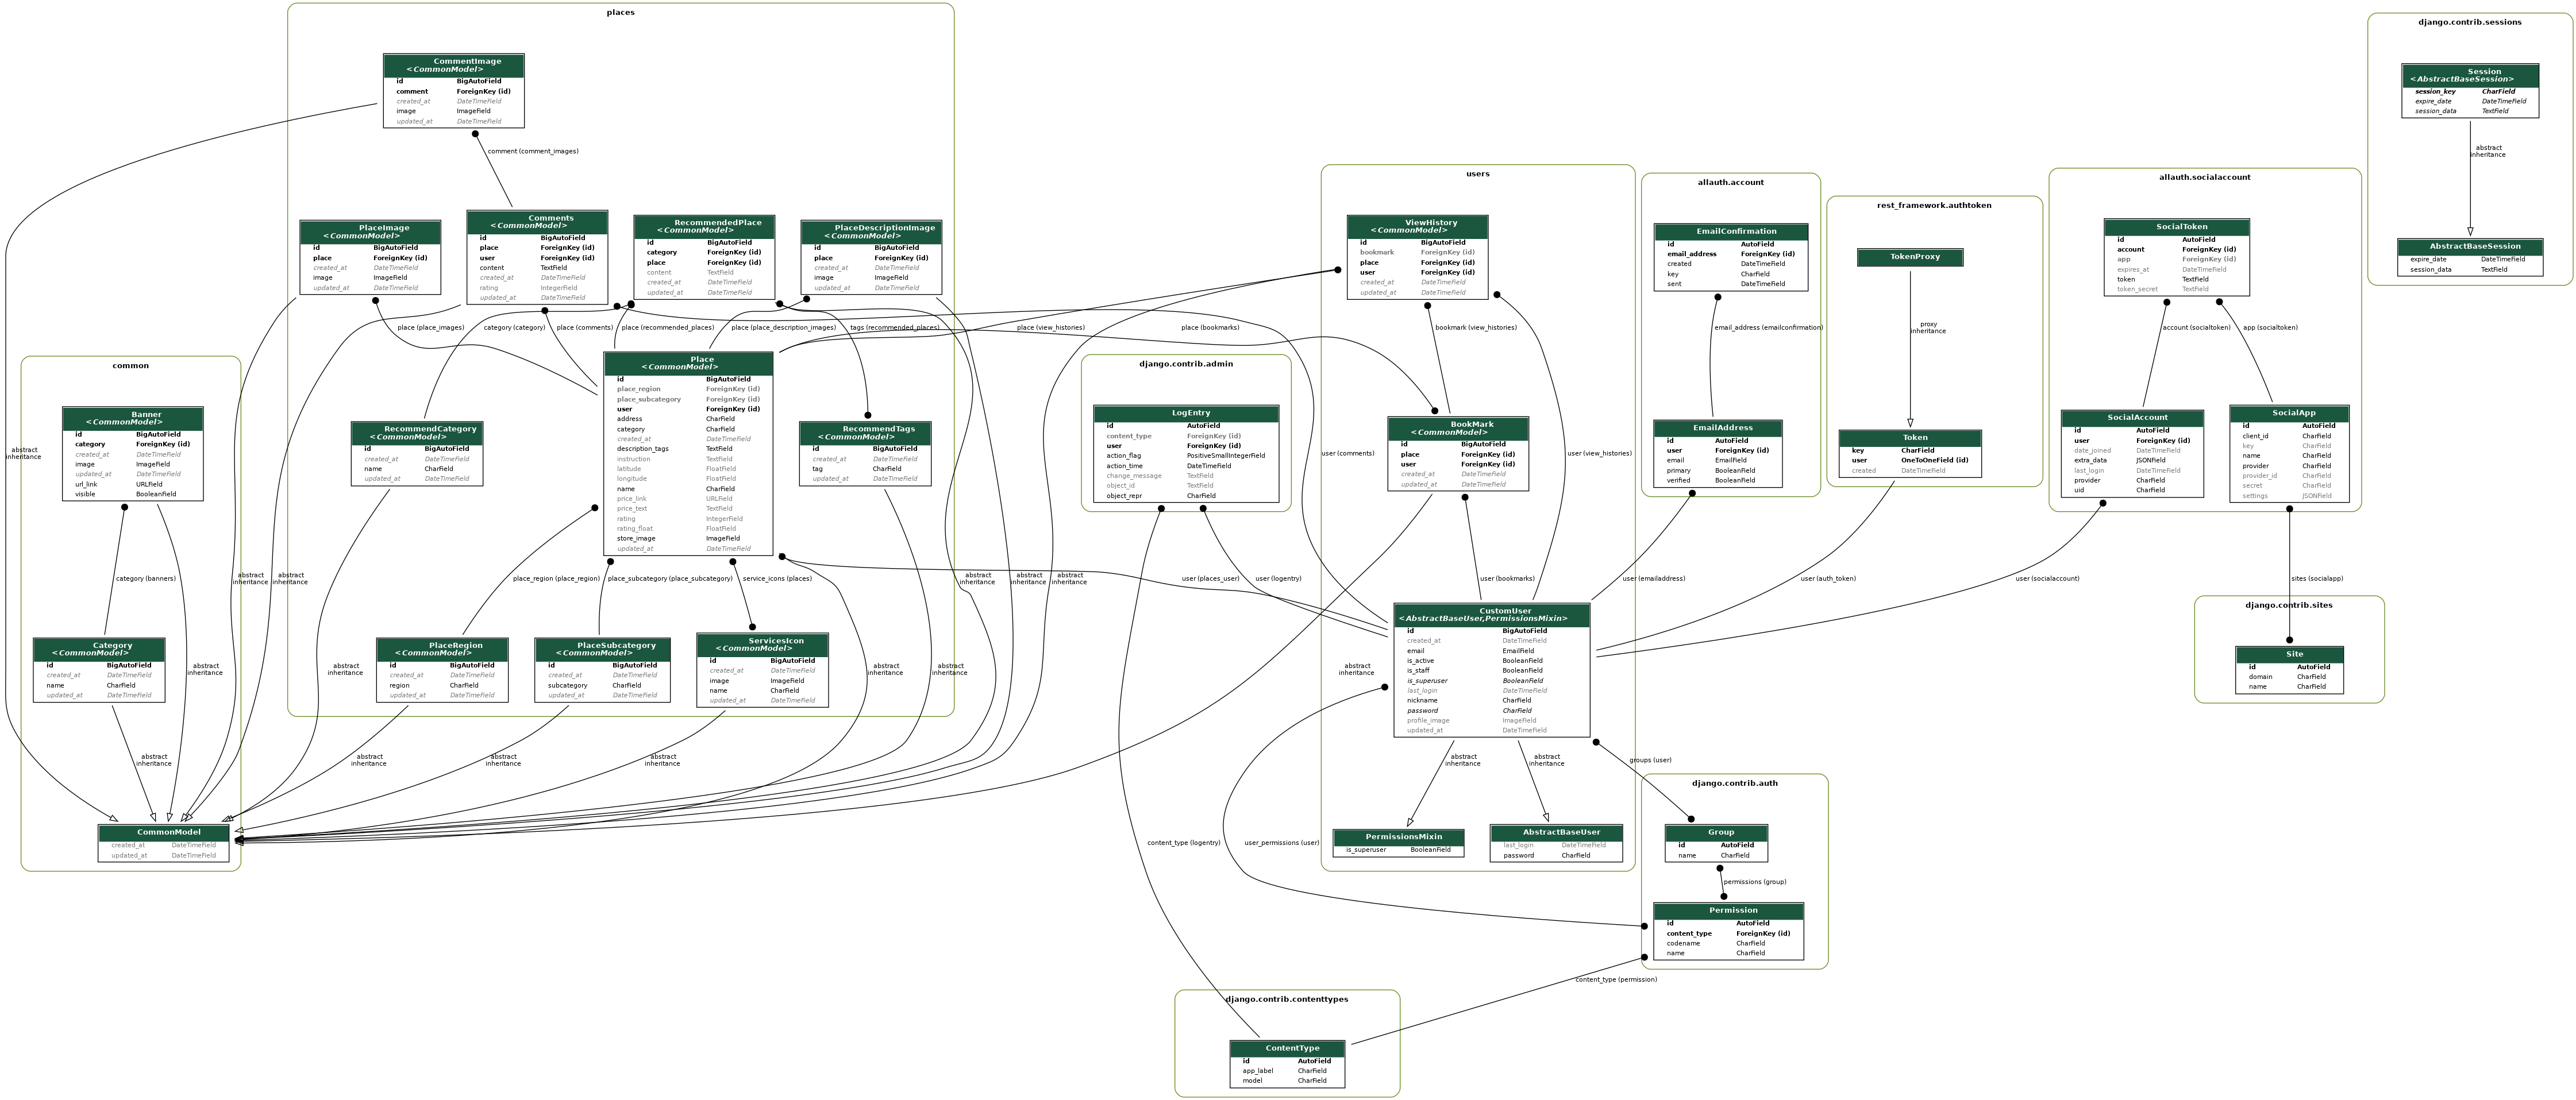Click the ContentType model header
Viewport: 2576px width, 1100px height.
click(1287, 1048)
